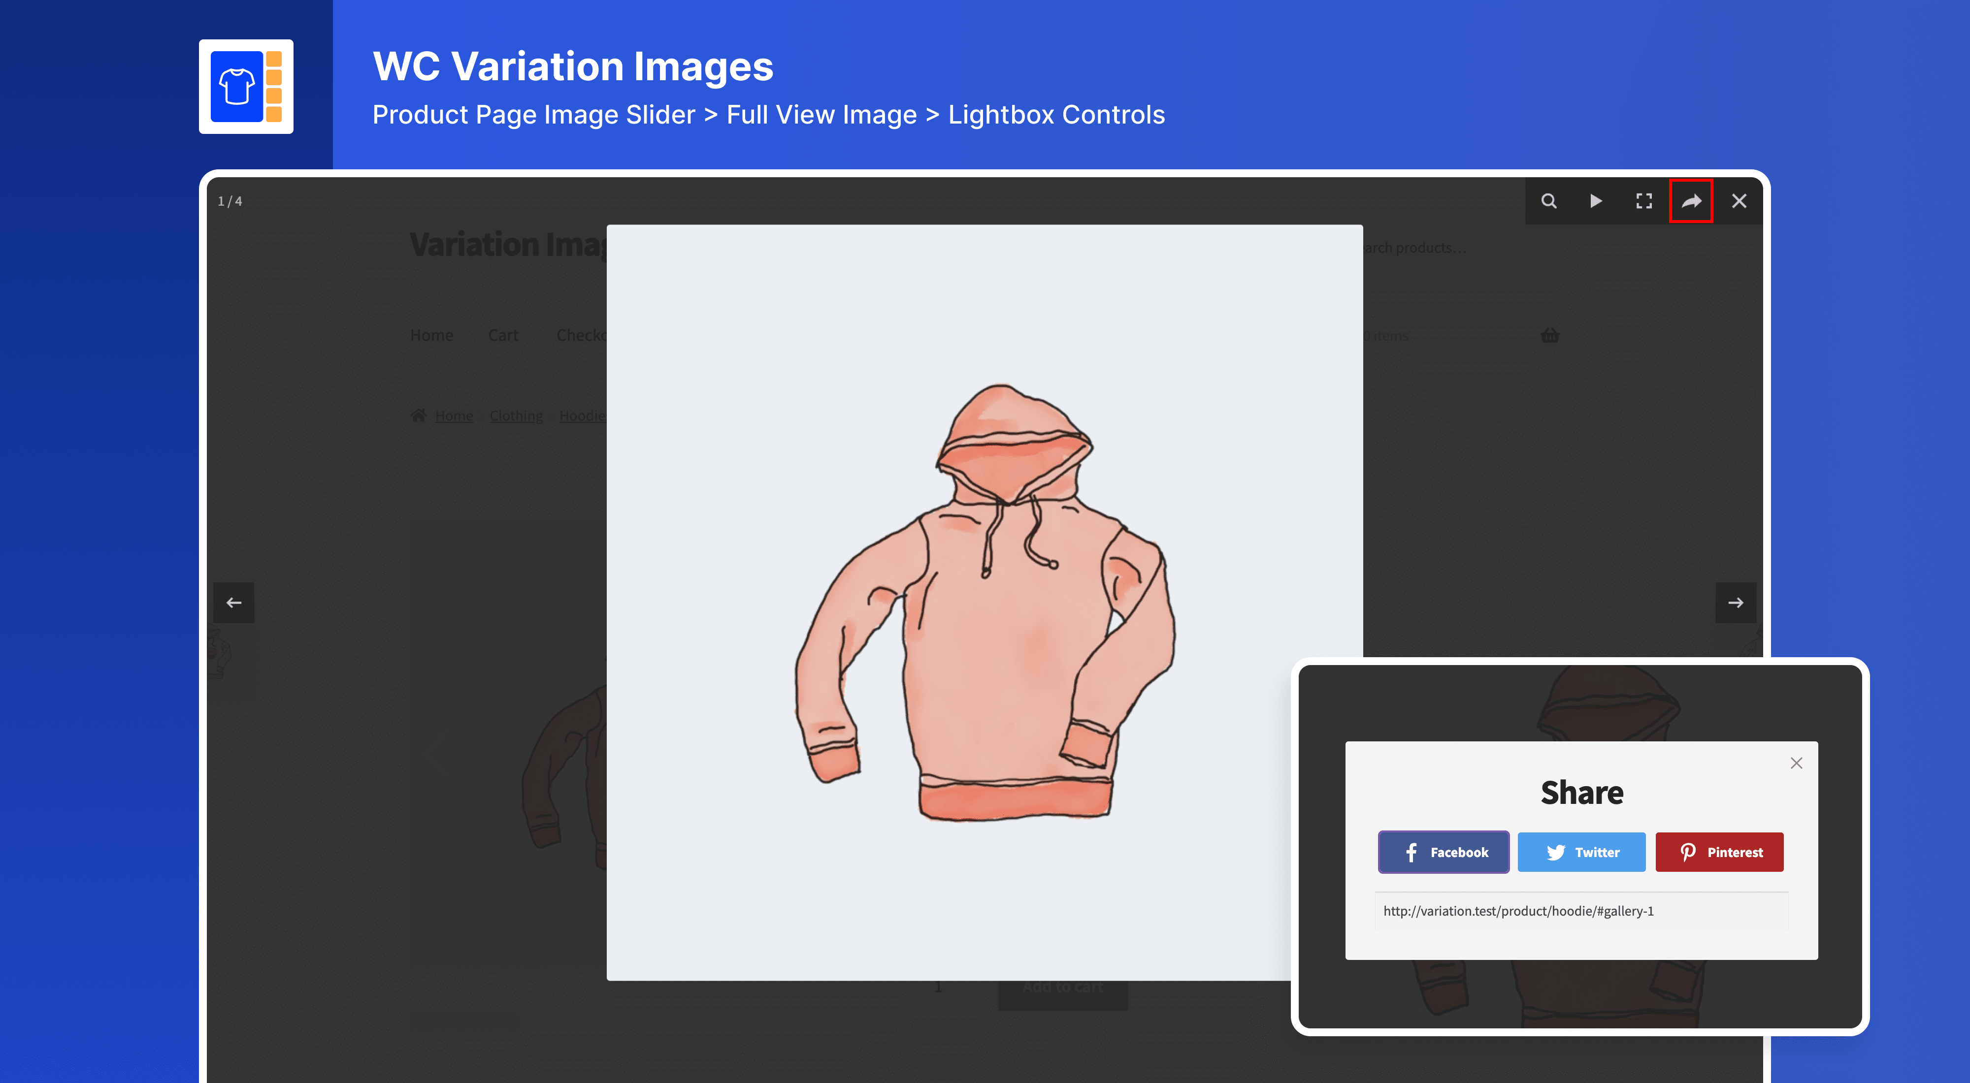This screenshot has height=1083, width=1970.
Task: Start the lightbox slideshow play button
Action: (x=1596, y=201)
